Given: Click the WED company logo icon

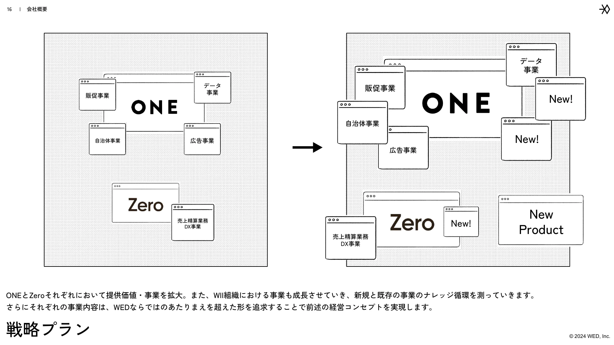Looking at the screenshot, I should (x=603, y=9).
